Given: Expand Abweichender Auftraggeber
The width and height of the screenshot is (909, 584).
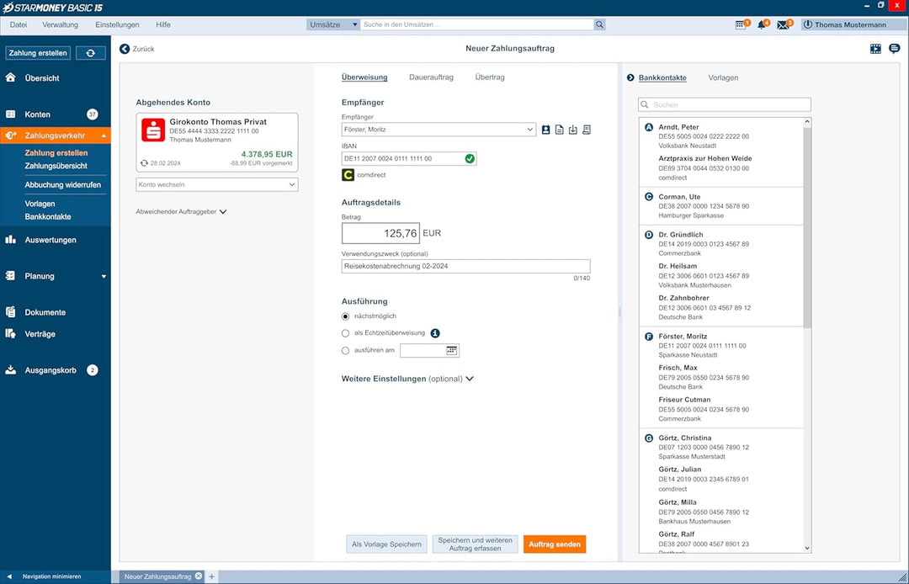Looking at the screenshot, I should (181, 212).
